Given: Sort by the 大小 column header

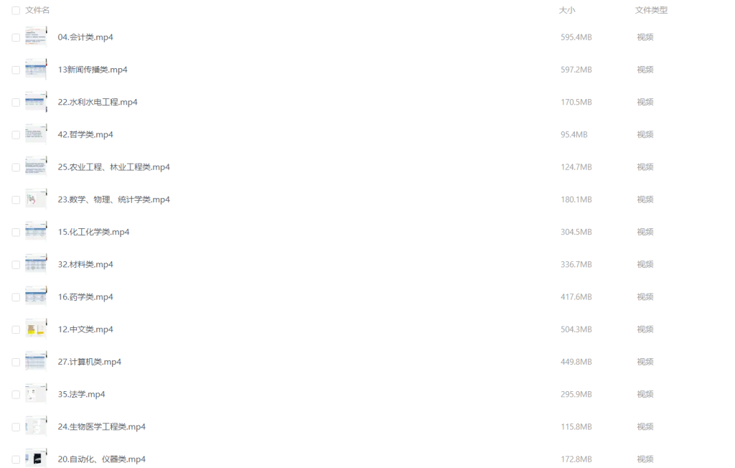Looking at the screenshot, I should pyautogui.click(x=567, y=10).
